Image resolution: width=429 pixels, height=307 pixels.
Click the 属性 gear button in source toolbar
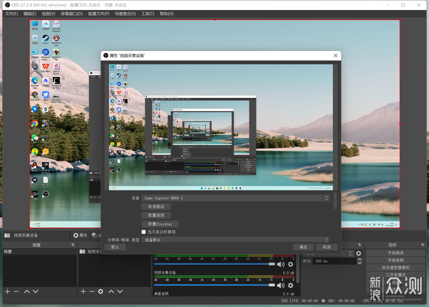80,235
